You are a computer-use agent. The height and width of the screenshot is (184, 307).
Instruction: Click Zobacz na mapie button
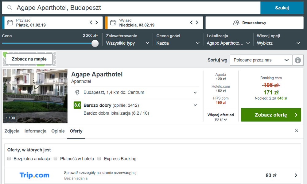click(29, 59)
